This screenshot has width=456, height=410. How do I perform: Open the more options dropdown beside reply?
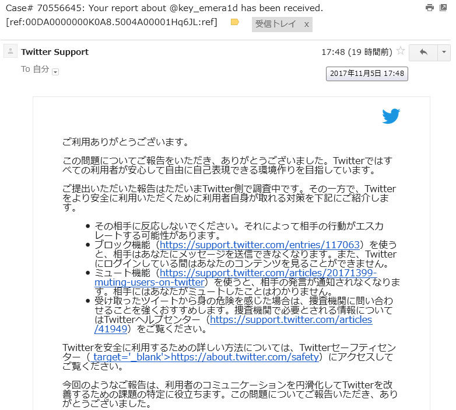point(444,53)
